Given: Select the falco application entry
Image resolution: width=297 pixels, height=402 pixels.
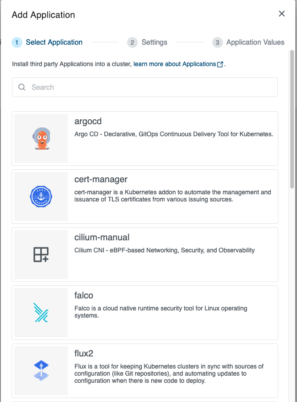Looking at the screenshot, I should [x=169, y=313].
